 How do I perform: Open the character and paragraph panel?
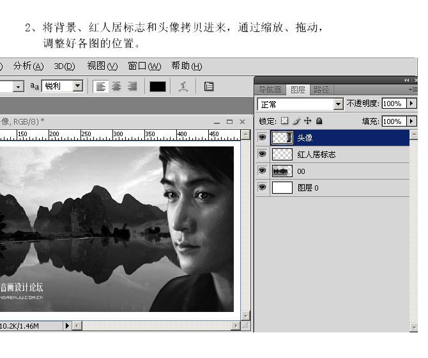pyautogui.click(x=208, y=86)
